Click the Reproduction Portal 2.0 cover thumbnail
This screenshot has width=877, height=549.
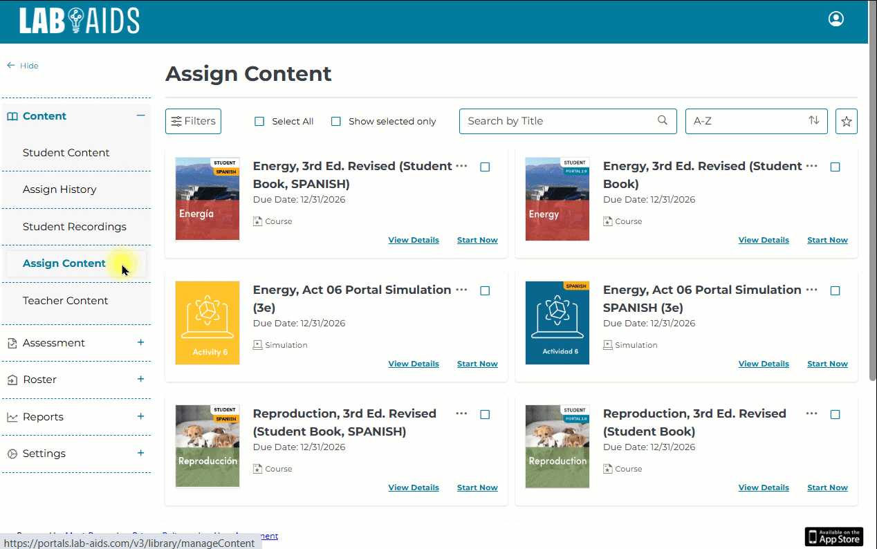557,447
